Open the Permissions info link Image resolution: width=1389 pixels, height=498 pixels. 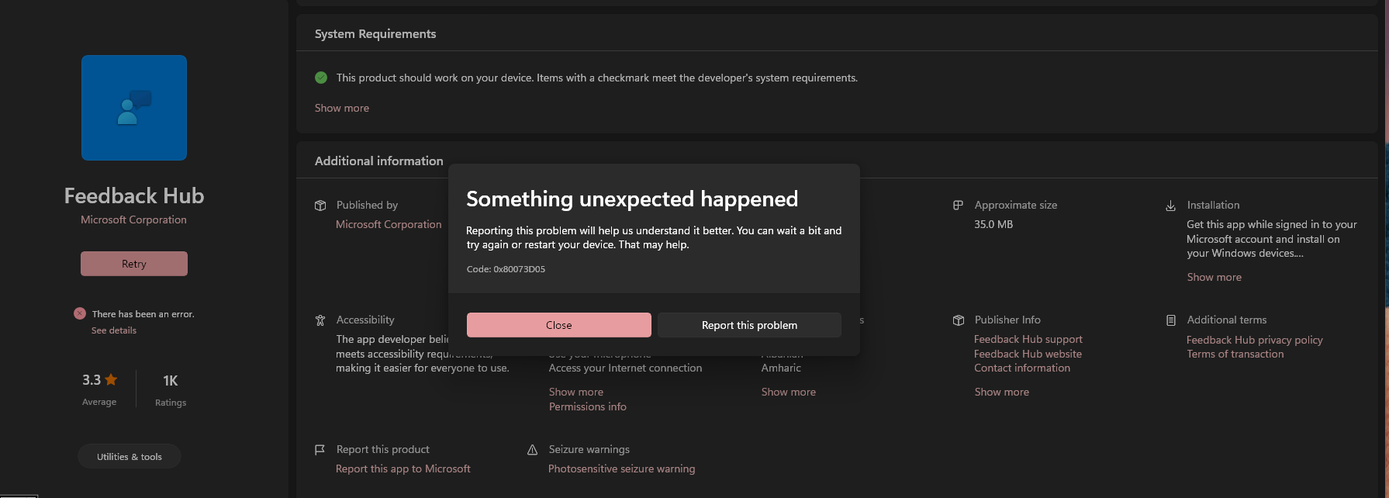click(x=587, y=406)
